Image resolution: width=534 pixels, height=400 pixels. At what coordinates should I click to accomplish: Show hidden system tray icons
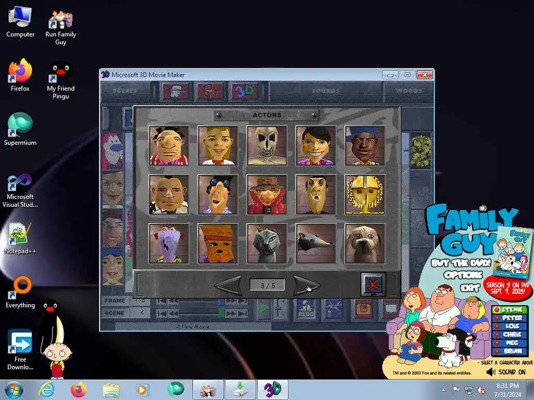(443, 390)
